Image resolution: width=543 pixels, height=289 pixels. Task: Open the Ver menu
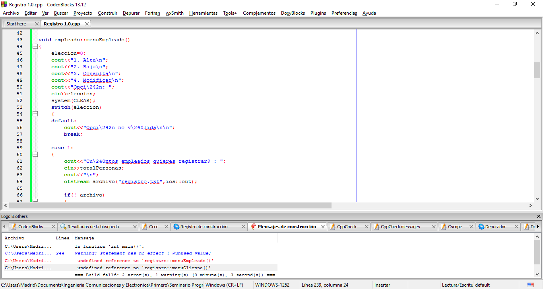pyautogui.click(x=45, y=13)
